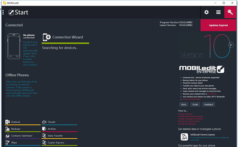This screenshot has width=238, height=147.
Task: Click the Wipe icon
Action: tap(8, 143)
